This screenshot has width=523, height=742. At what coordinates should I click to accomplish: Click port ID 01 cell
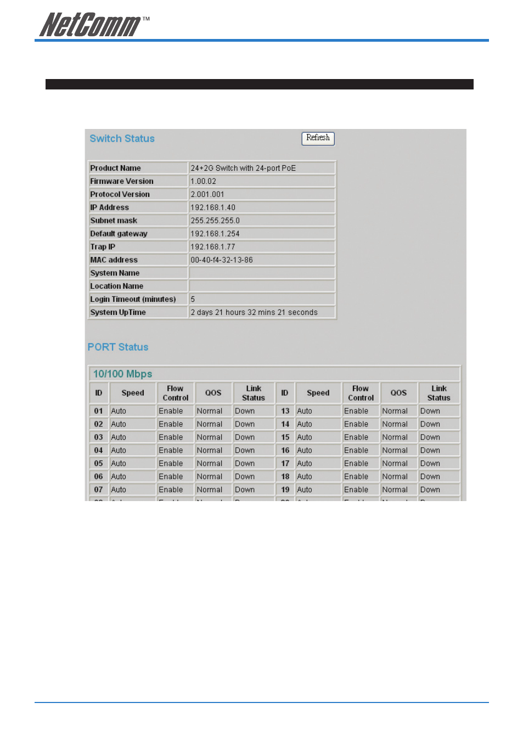click(99, 411)
